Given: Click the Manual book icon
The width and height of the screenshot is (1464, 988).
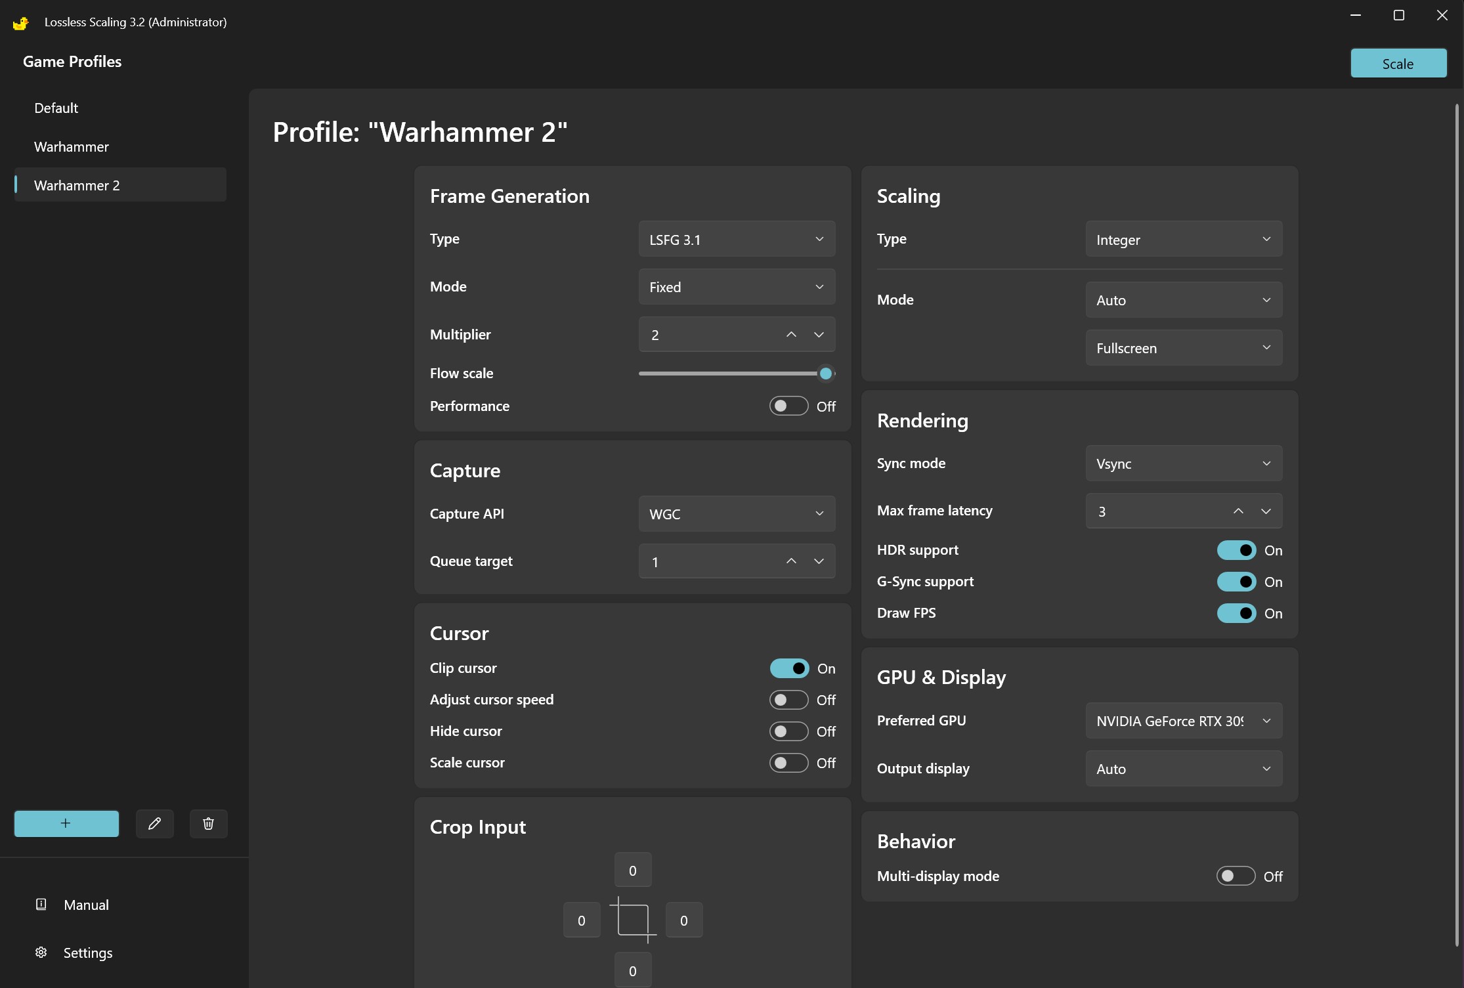Looking at the screenshot, I should pyautogui.click(x=41, y=904).
